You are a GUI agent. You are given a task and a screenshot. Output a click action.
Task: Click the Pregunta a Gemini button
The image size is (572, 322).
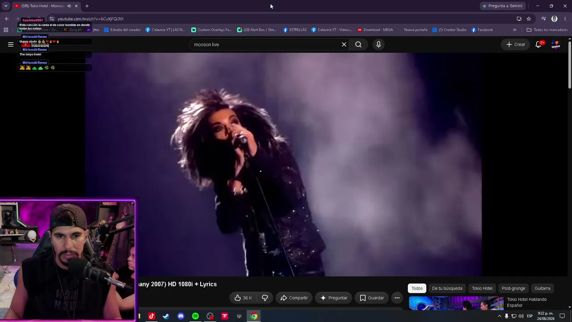502,6
